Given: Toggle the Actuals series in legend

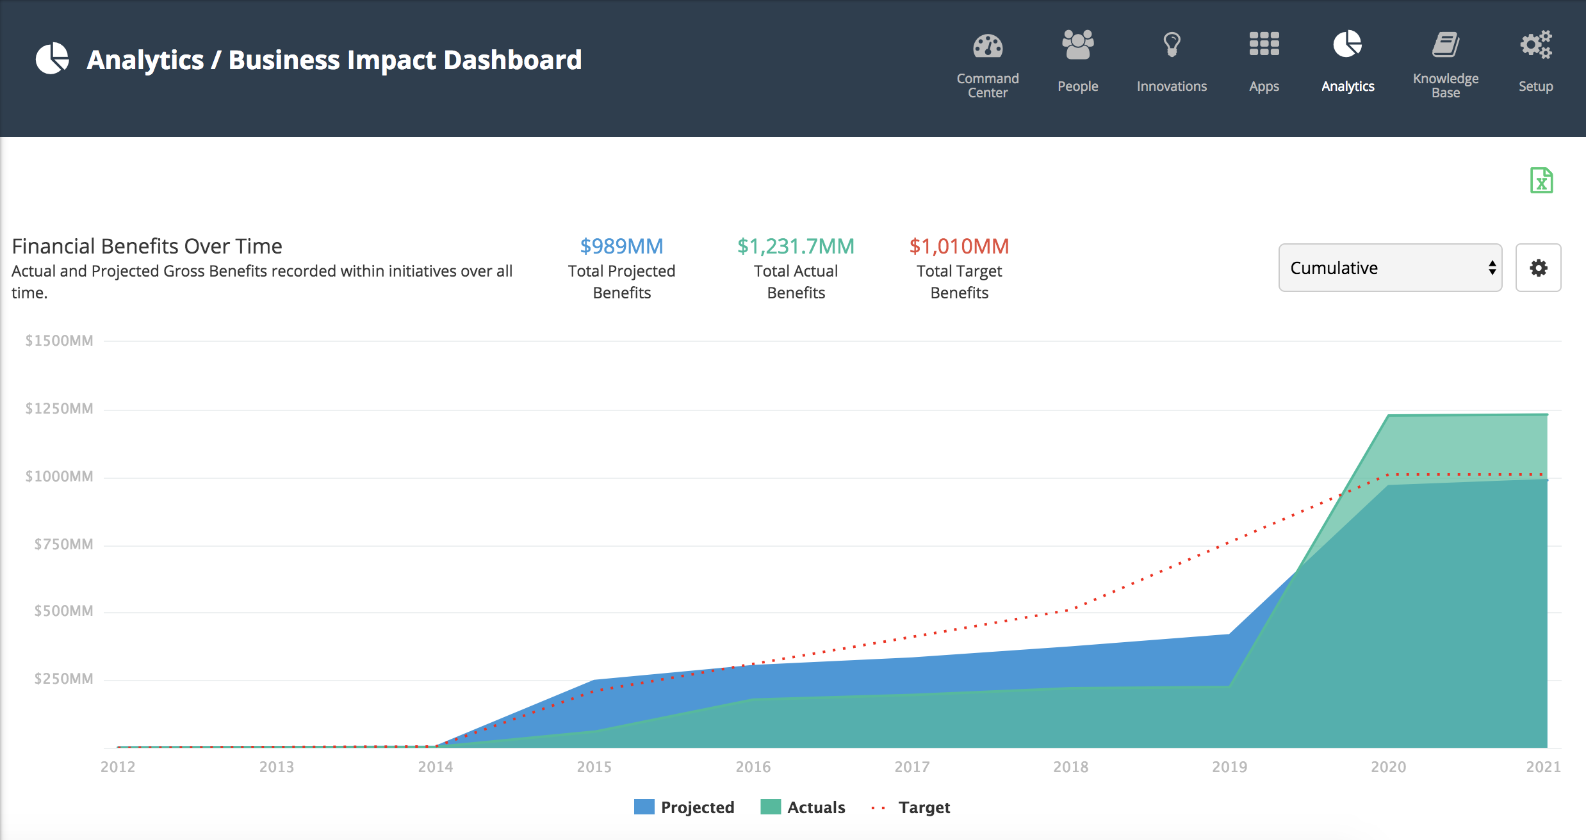Looking at the screenshot, I should pos(803,807).
